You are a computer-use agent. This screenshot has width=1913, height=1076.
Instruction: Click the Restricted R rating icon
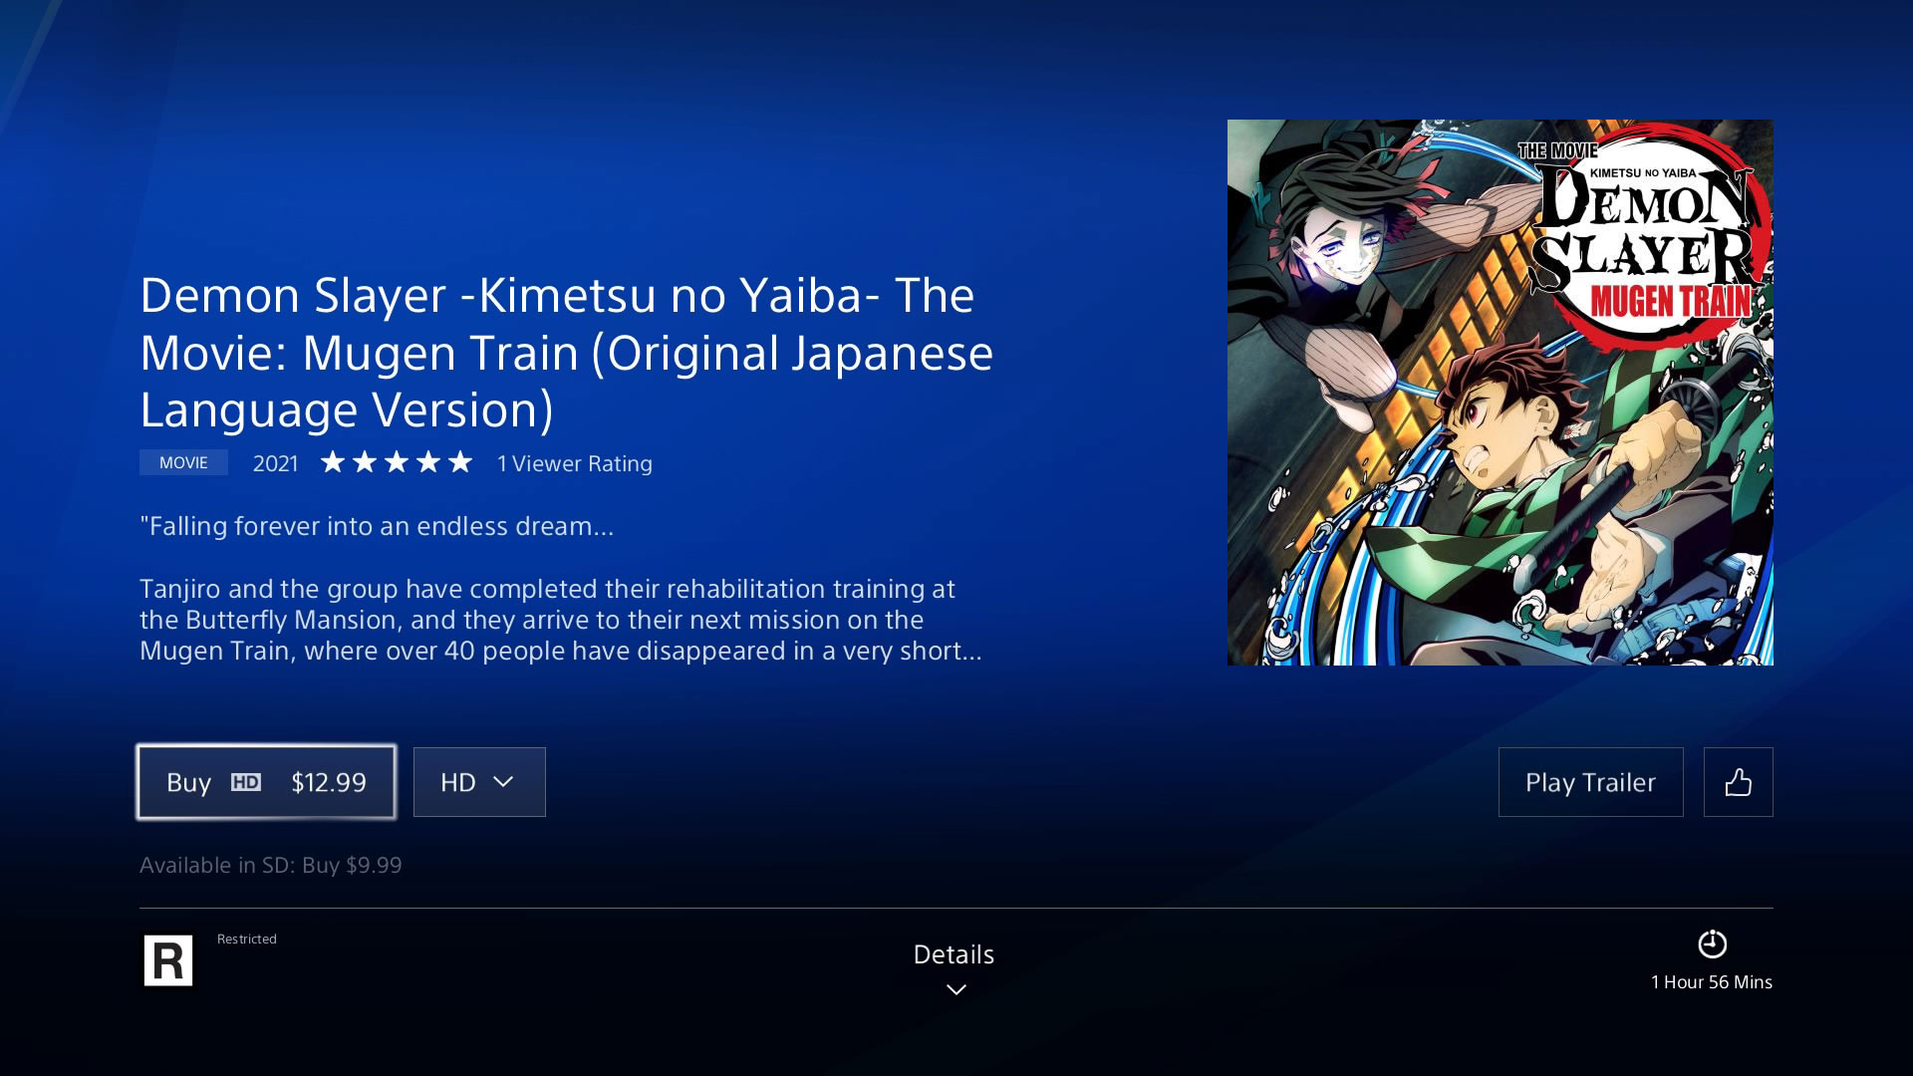tap(166, 959)
